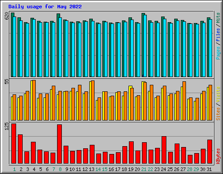Click the '55' axis label

tap(7, 82)
